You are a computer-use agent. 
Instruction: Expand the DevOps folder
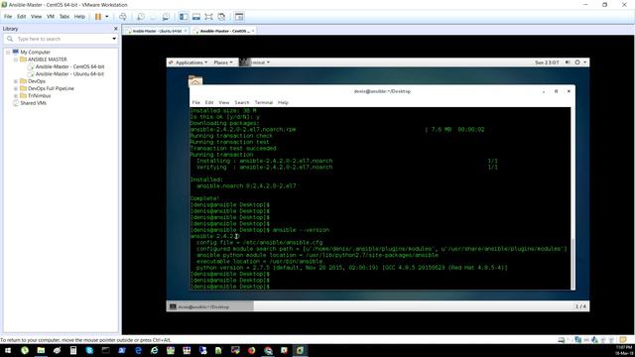pyautogui.click(x=16, y=81)
